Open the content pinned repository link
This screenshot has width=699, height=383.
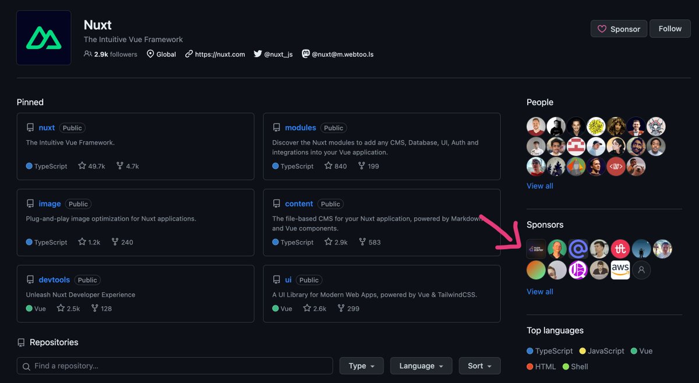coord(299,204)
